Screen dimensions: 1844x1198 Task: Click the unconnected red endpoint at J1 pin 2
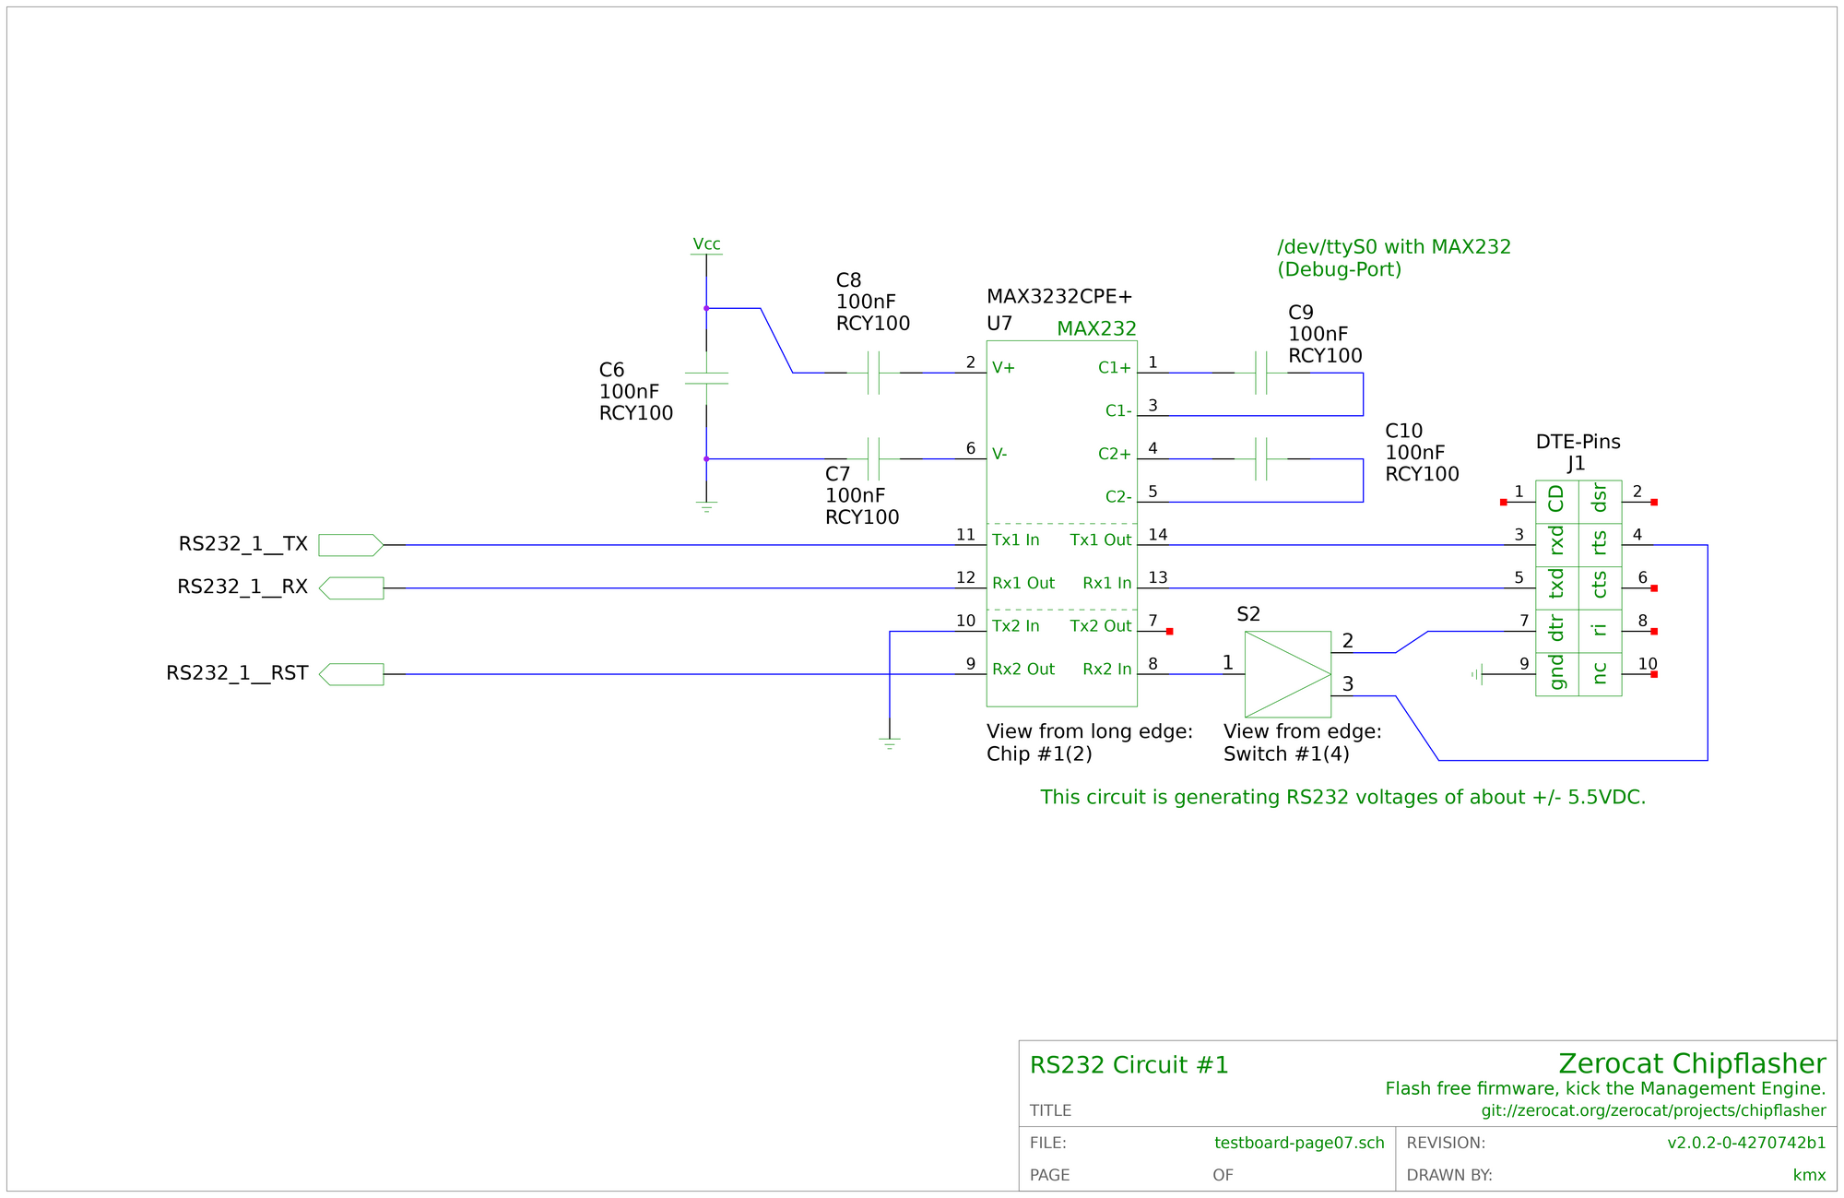(x=1654, y=503)
